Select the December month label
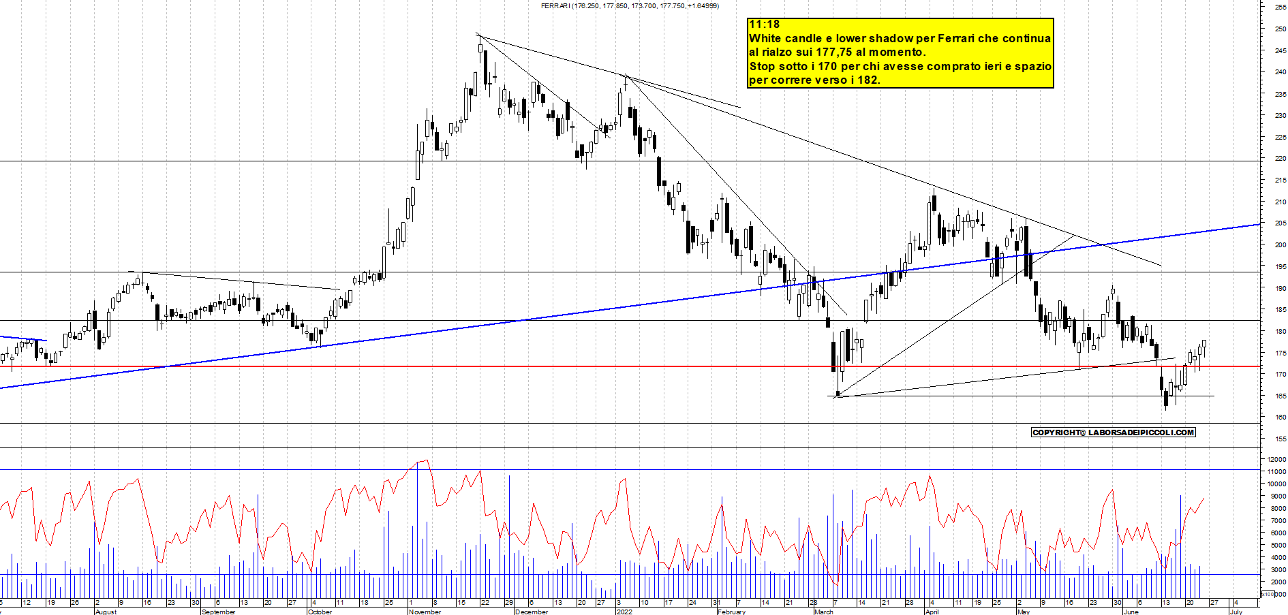Viewport: 1288px width, 615px height. pyautogui.click(x=532, y=612)
